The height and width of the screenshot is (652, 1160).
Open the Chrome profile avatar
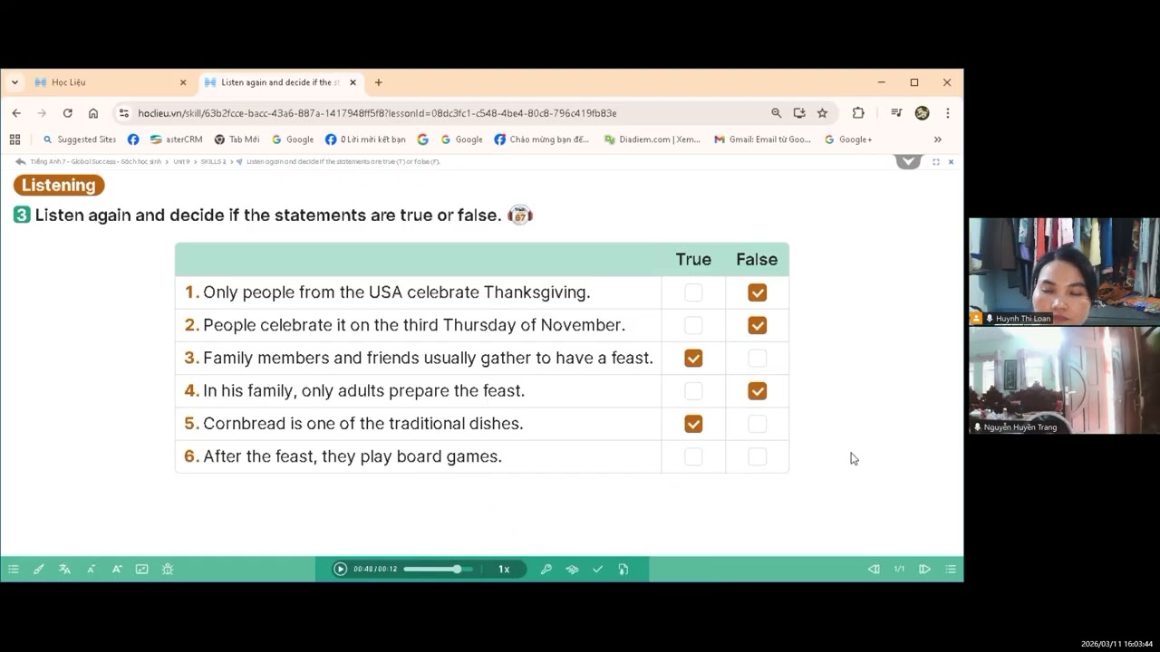tap(922, 113)
